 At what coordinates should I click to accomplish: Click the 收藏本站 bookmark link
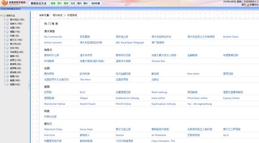pos(254,4)
